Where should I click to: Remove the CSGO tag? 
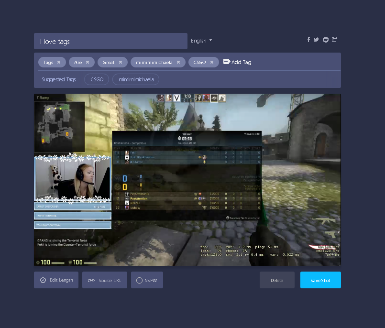pyautogui.click(x=212, y=62)
